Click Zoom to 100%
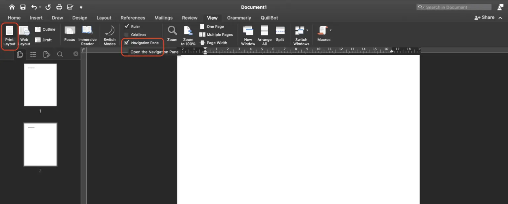Image resolution: width=508 pixels, height=204 pixels. 188,36
